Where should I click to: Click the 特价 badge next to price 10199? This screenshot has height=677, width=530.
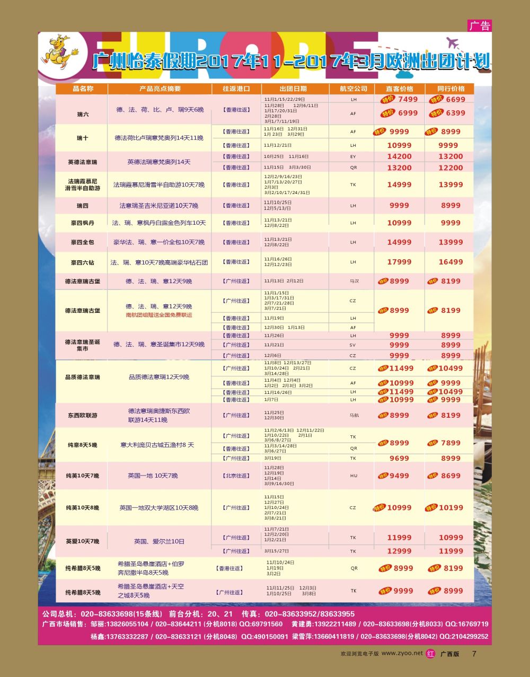tap(432, 507)
